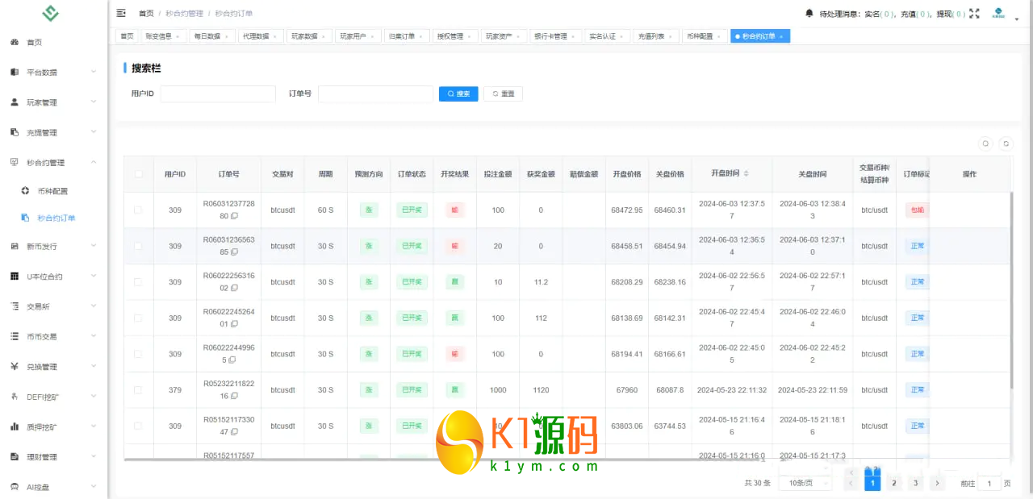The image size is (1033, 499).
Task: Sort by the 开盘时间 column arrows
Action: (746, 174)
